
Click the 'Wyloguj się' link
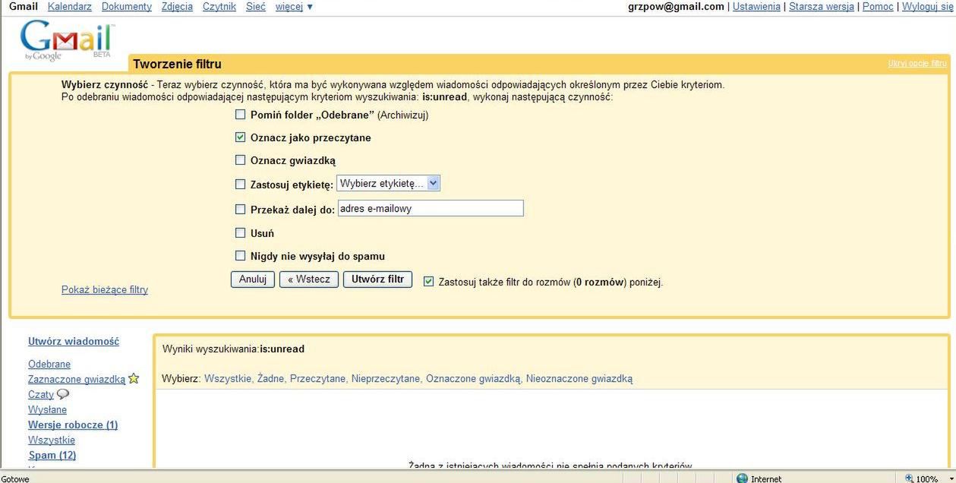coord(926,7)
